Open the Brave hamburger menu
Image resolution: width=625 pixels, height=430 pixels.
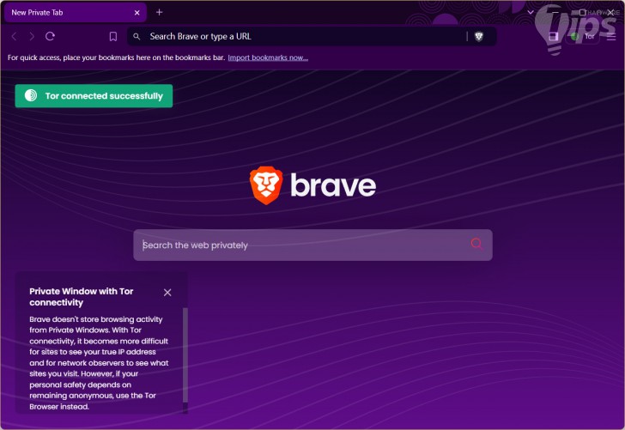tap(611, 37)
